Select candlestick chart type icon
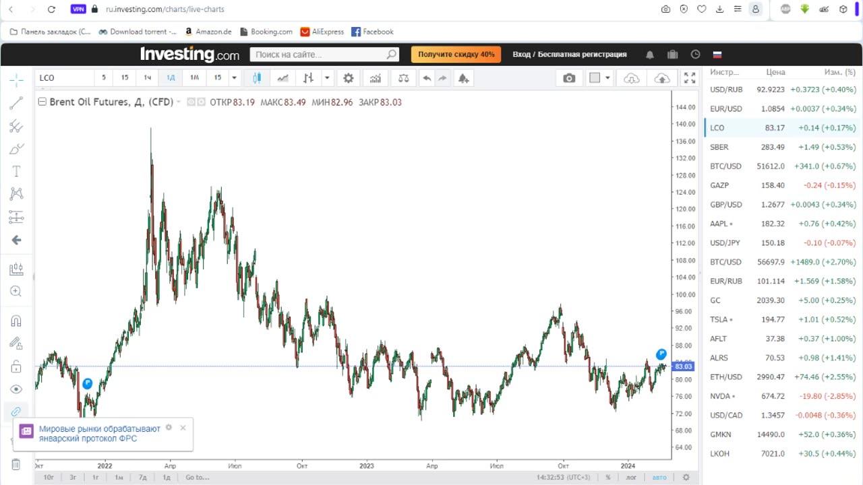Viewport: 863px width, 485px height. (257, 78)
